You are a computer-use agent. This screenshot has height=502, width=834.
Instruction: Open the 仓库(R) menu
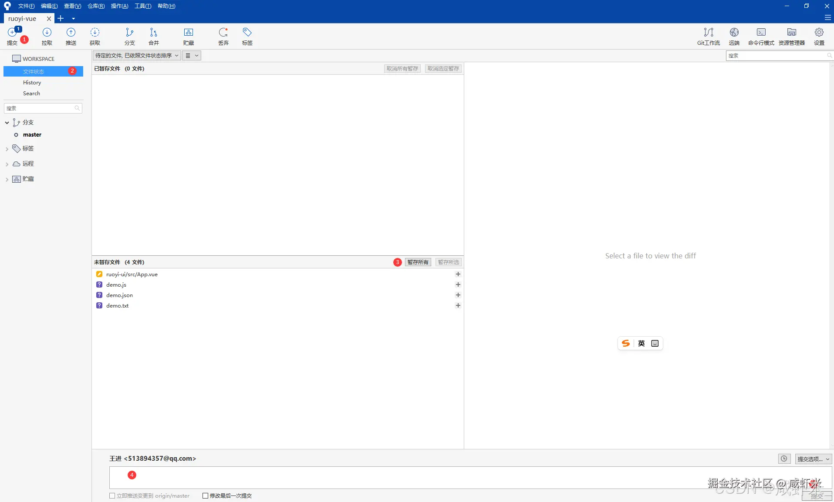click(96, 6)
